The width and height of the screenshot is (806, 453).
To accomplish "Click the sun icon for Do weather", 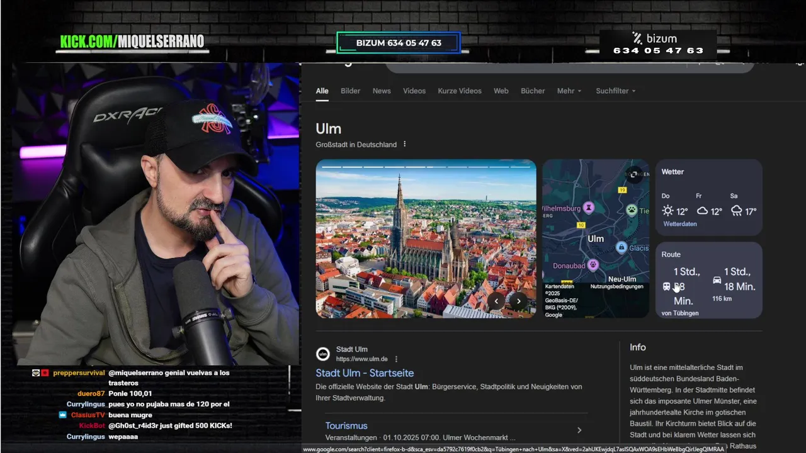I will pyautogui.click(x=667, y=211).
